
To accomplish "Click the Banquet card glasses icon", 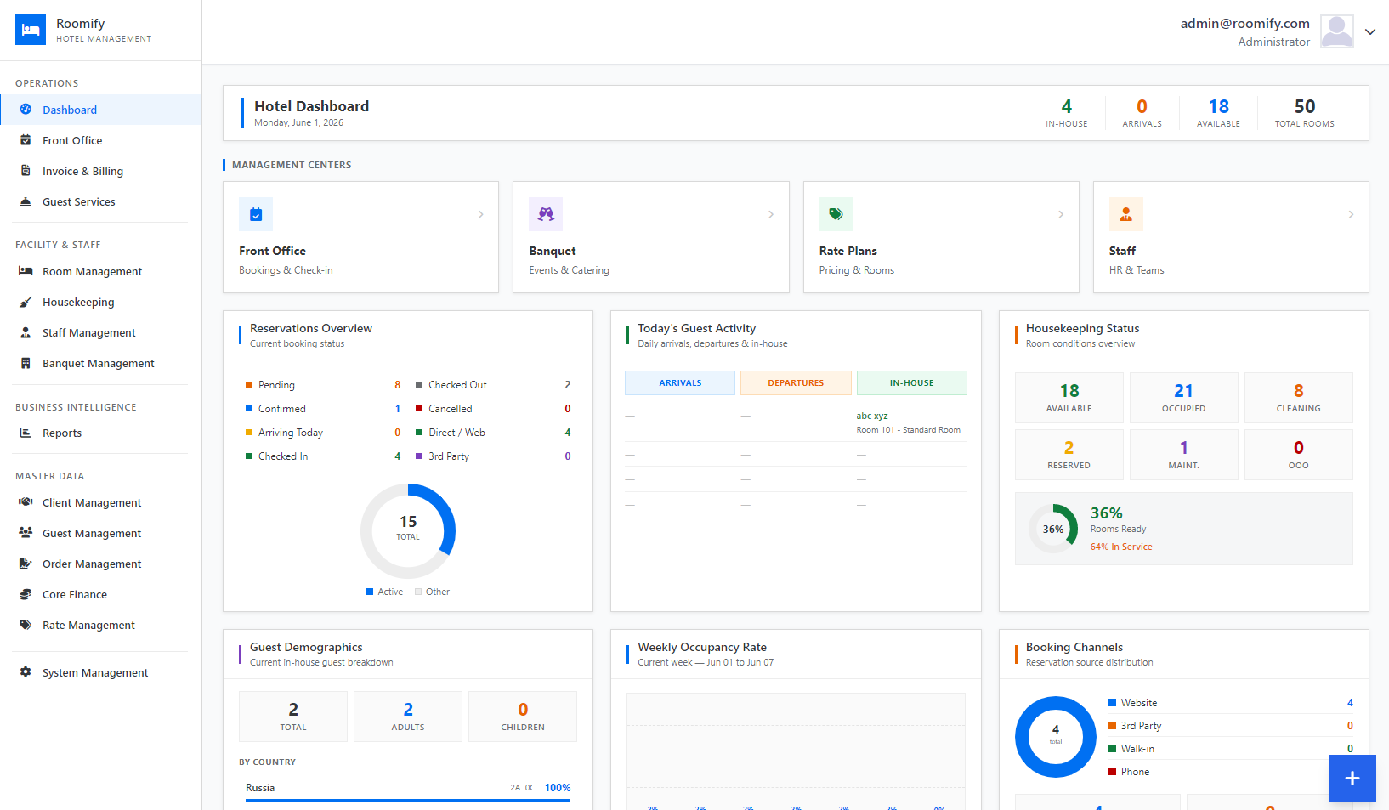I will [x=546, y=214].
